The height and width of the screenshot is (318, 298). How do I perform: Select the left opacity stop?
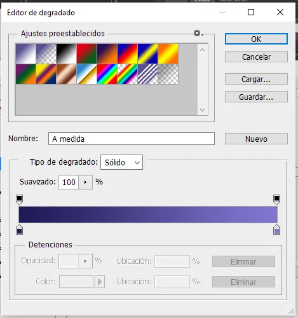coord(19,200)
